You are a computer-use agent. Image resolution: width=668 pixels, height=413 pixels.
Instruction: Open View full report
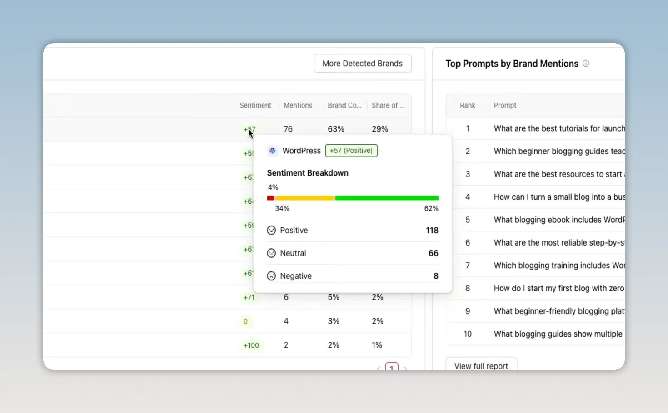481,364
